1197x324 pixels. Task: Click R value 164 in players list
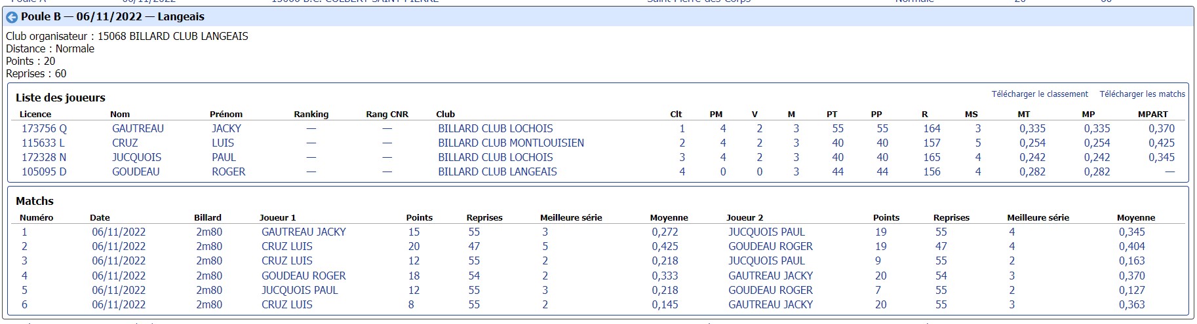932,129
